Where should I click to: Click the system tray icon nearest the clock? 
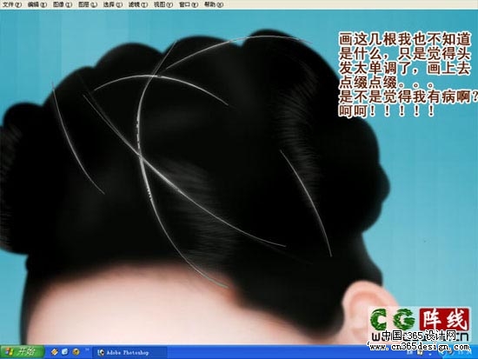(451, 353)
